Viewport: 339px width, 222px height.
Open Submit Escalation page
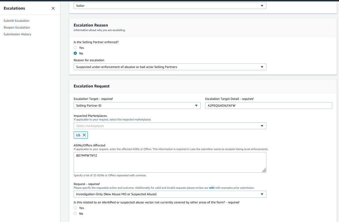click(16, 21)
